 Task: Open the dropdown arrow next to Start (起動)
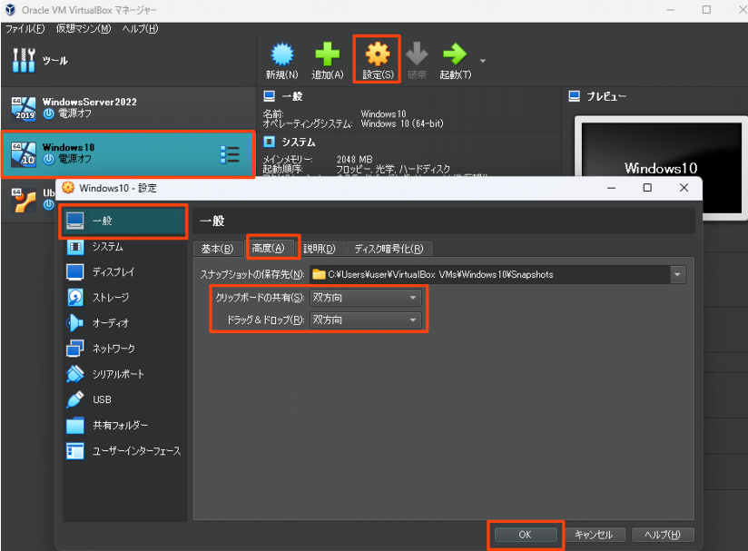coord(483,61)
